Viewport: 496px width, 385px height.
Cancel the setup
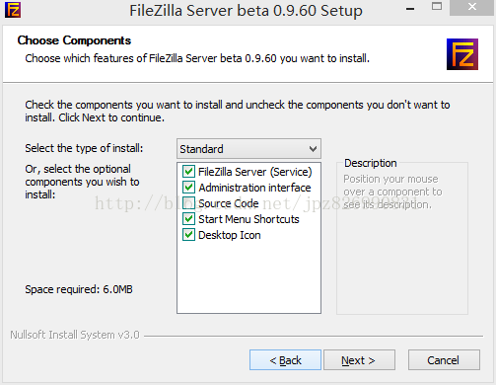444,360
